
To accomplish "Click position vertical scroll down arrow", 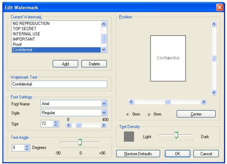I will tap(214, 92).
